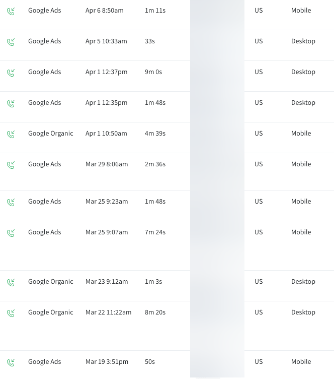Open the inbound call icon for Mar 19 3:51pm
The height and width of the screenshot is (379, 334).
(11, 362)
